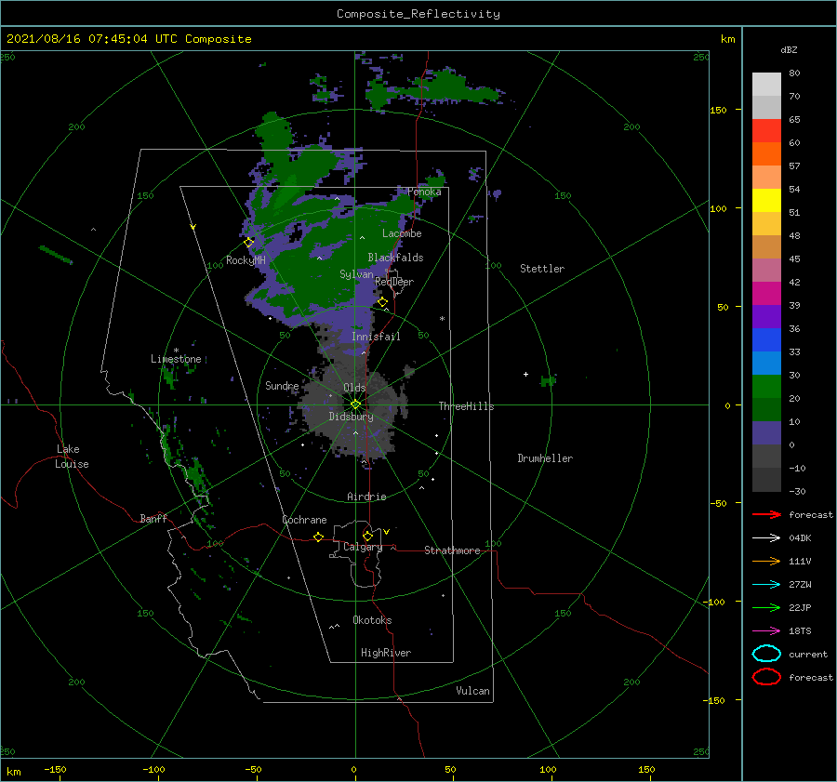Viewport: 837px width, 782px height.
Task: Click the Banff label
Action: [x=153, y=518]
